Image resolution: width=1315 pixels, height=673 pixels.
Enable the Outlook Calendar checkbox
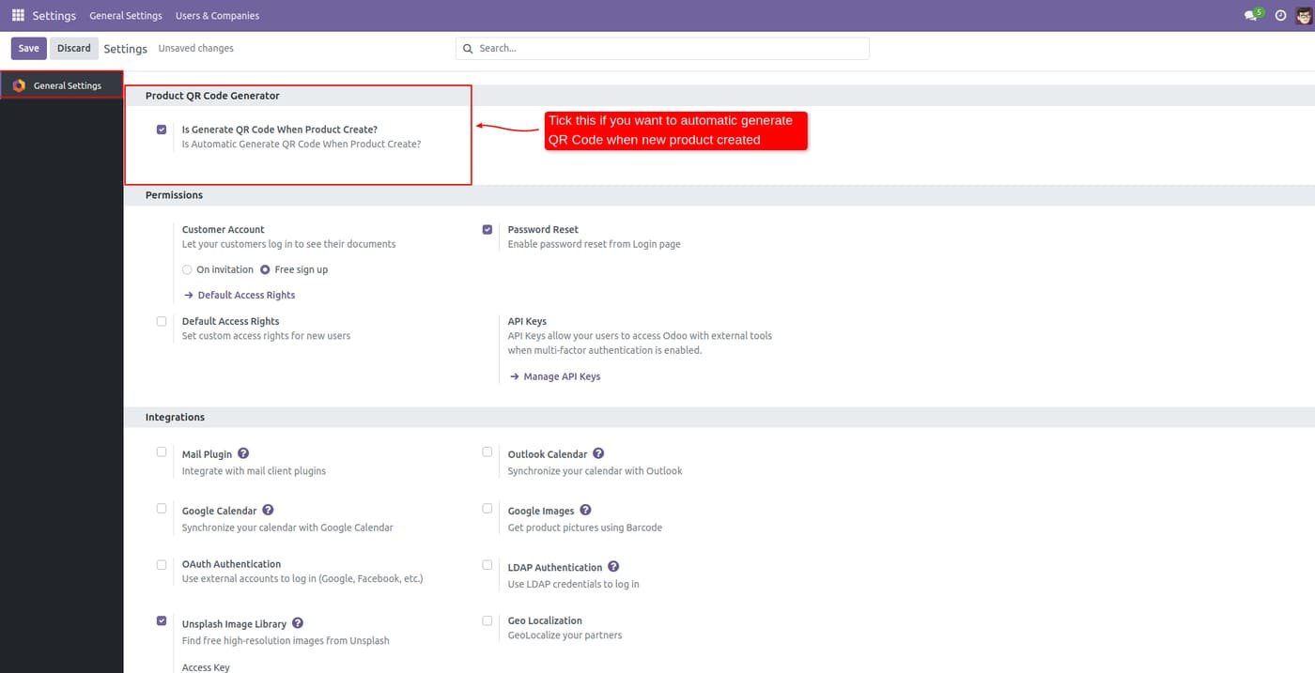487,451
